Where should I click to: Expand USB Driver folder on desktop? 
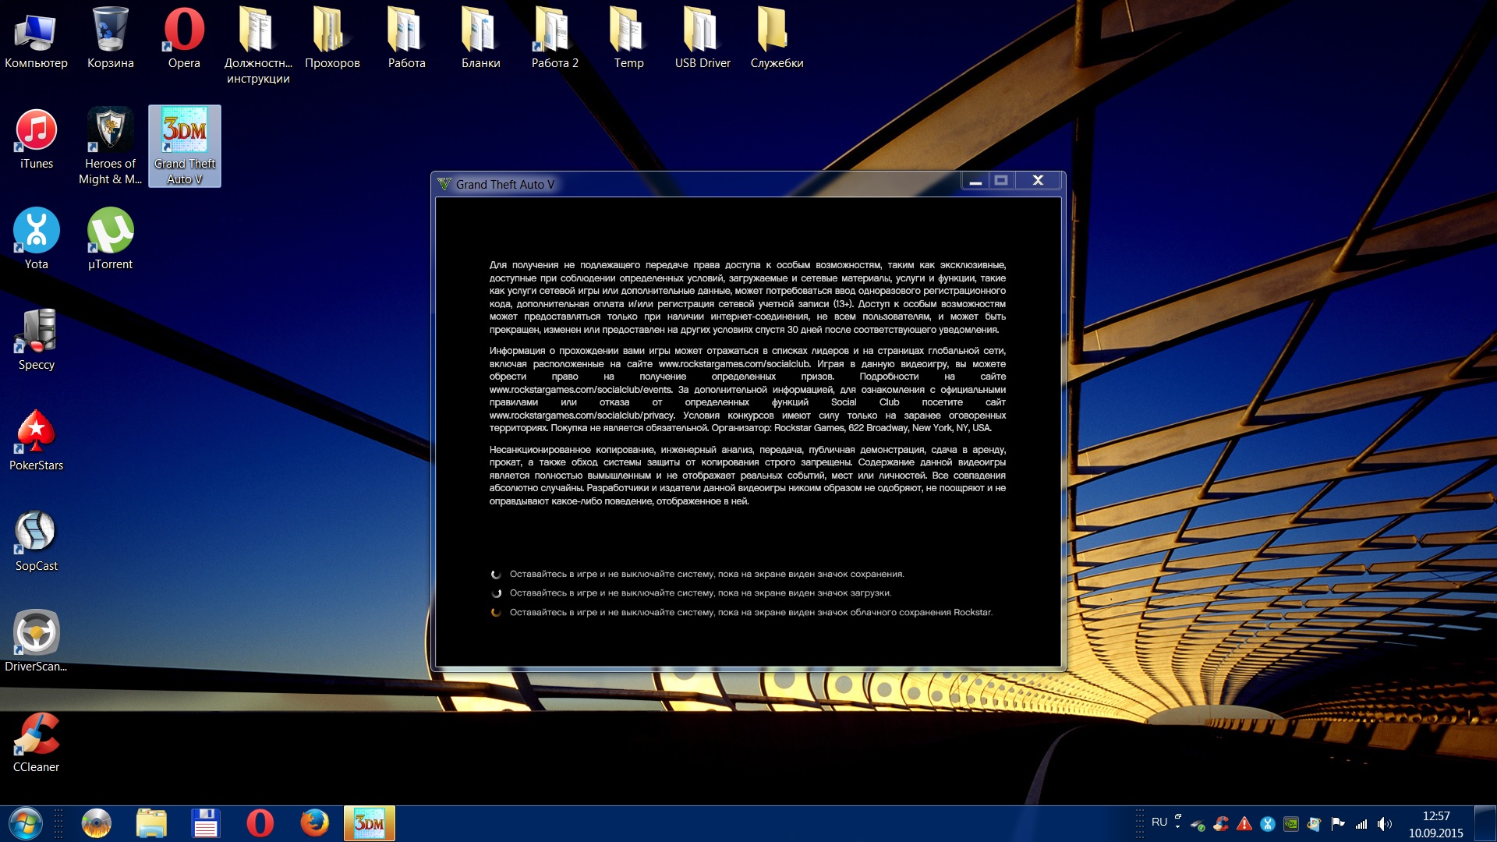pyautogui.click(x=701, y=34)
